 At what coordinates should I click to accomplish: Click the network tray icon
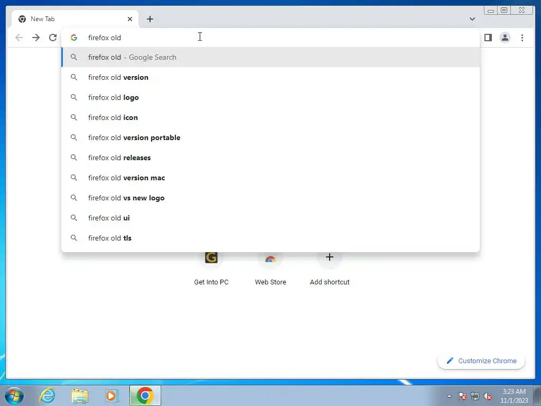(x=475, y=396)
